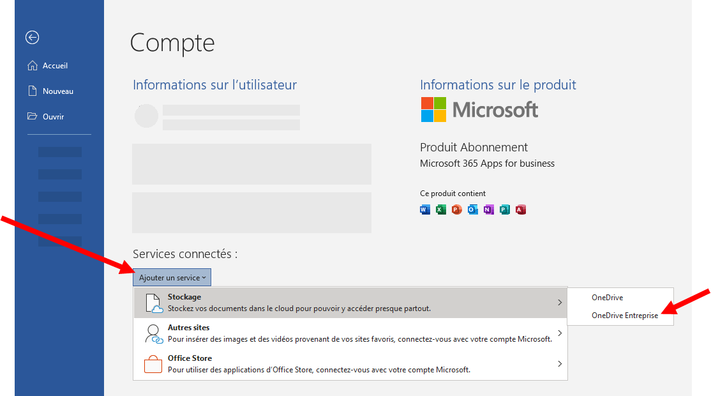Click the Services connectés label

(x=185, y=254)
